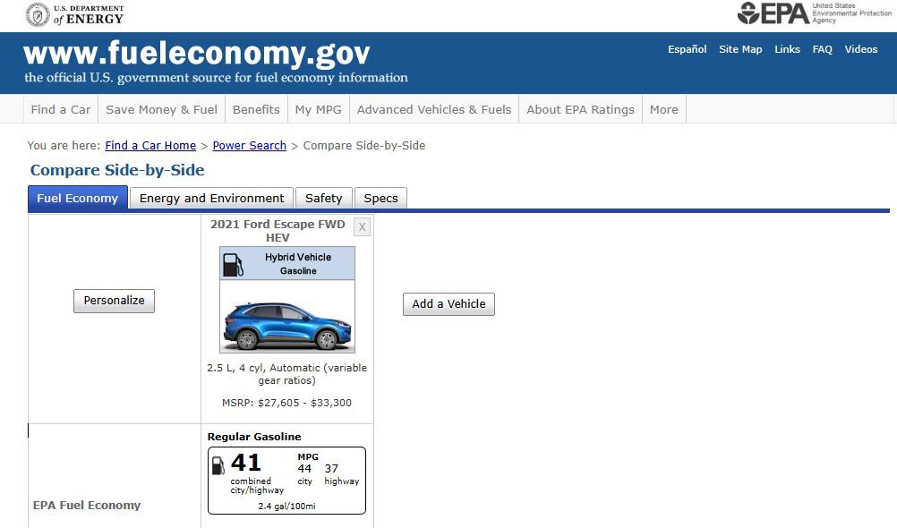Viewport: 897px width, 528px height.
Task: Click the 44 city MPG value
Action: point(304,469)
